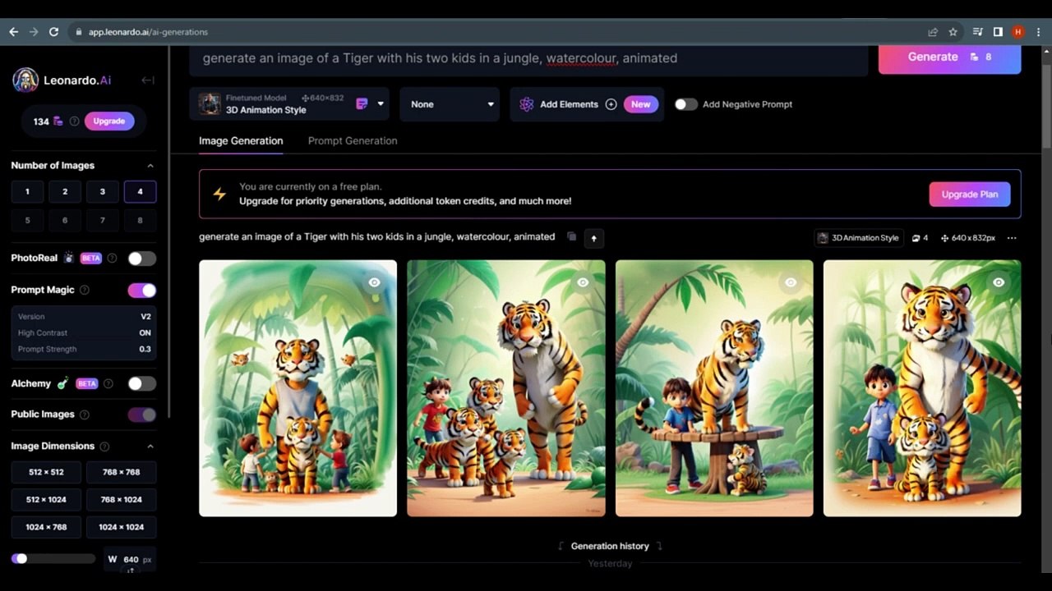The height and width of the screenshot is (591, 1052).
Task: Click the prompt text input field
Action: pos(528,58)
